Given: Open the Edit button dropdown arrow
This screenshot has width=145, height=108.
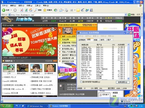Looking at the screenshot, I should [75, 10].
